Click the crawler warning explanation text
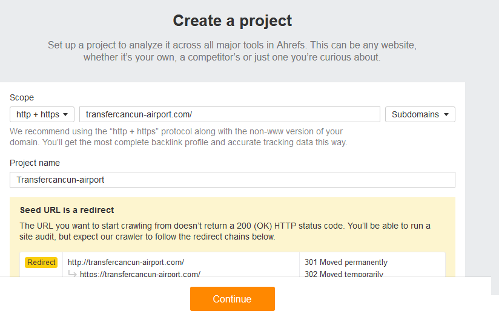Screen dimensions: 499x317 [x=225, y=231]
